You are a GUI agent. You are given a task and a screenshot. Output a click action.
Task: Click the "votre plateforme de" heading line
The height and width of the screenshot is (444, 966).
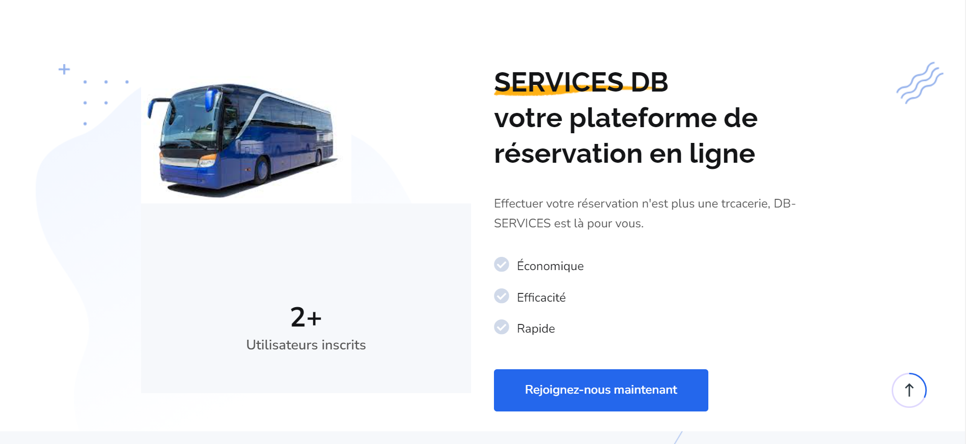(x=625, y=118)
